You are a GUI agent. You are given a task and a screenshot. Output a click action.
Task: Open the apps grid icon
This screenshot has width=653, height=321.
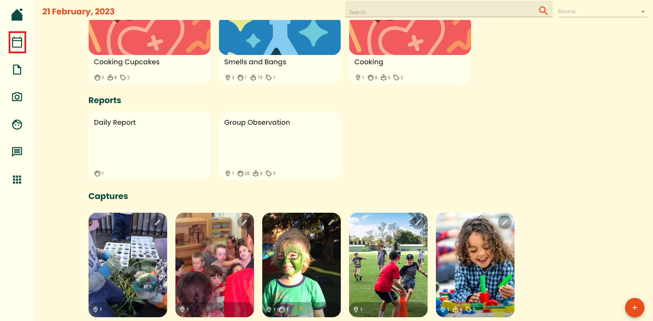17,179
